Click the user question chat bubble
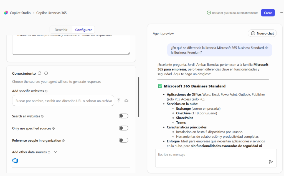Screen dimensions: 284x176 pos(220,50)
